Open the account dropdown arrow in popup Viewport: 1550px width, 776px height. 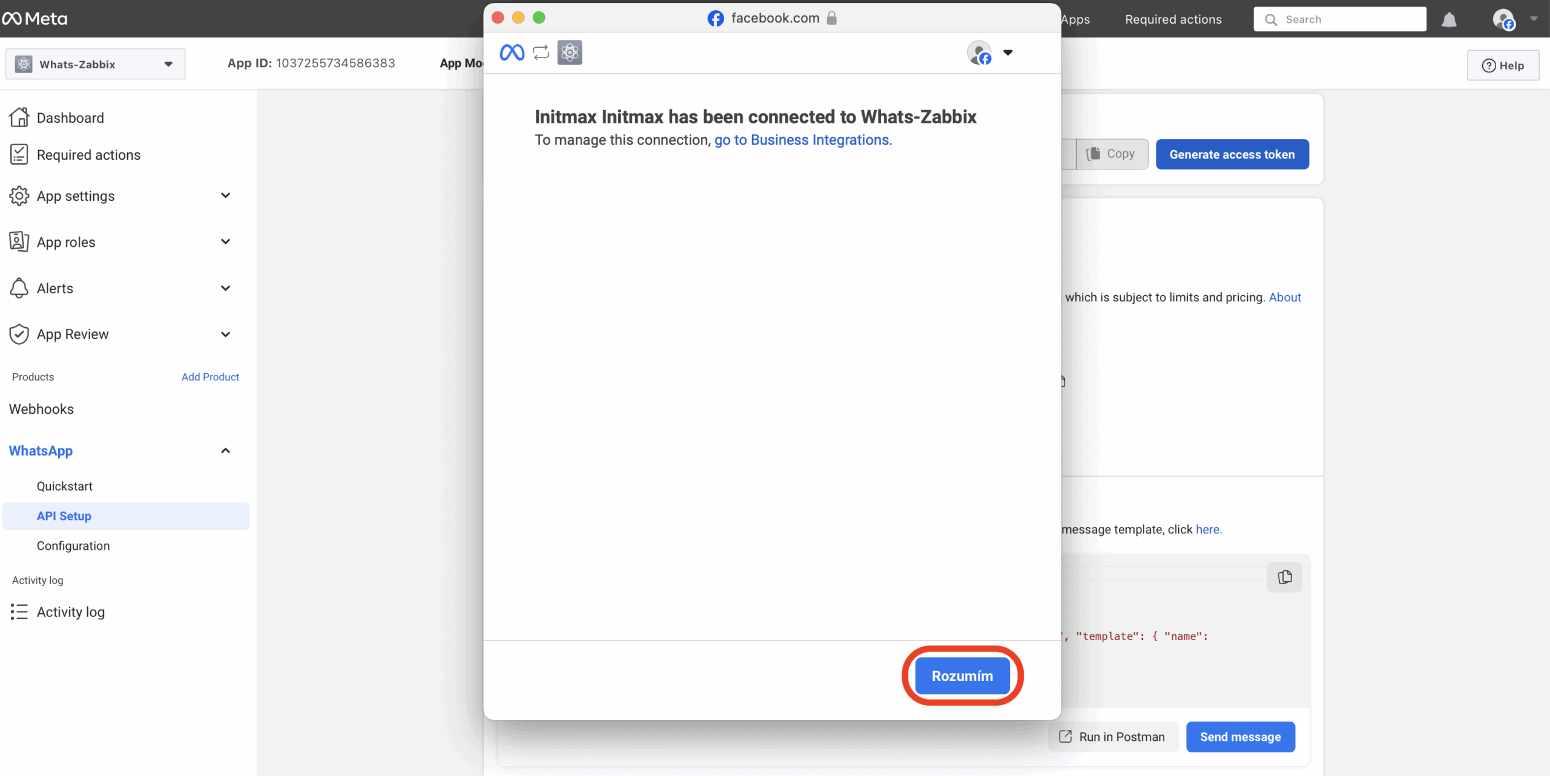click(x=1007, y=53)
